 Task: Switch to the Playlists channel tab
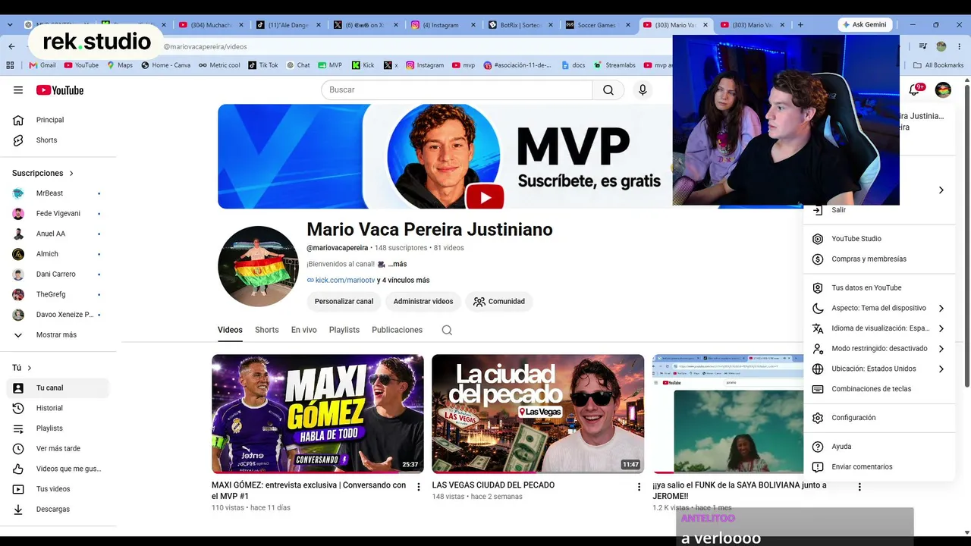344,330
